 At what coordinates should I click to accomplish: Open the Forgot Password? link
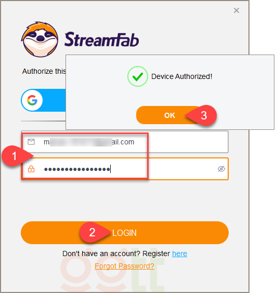[x=124, y=266]
